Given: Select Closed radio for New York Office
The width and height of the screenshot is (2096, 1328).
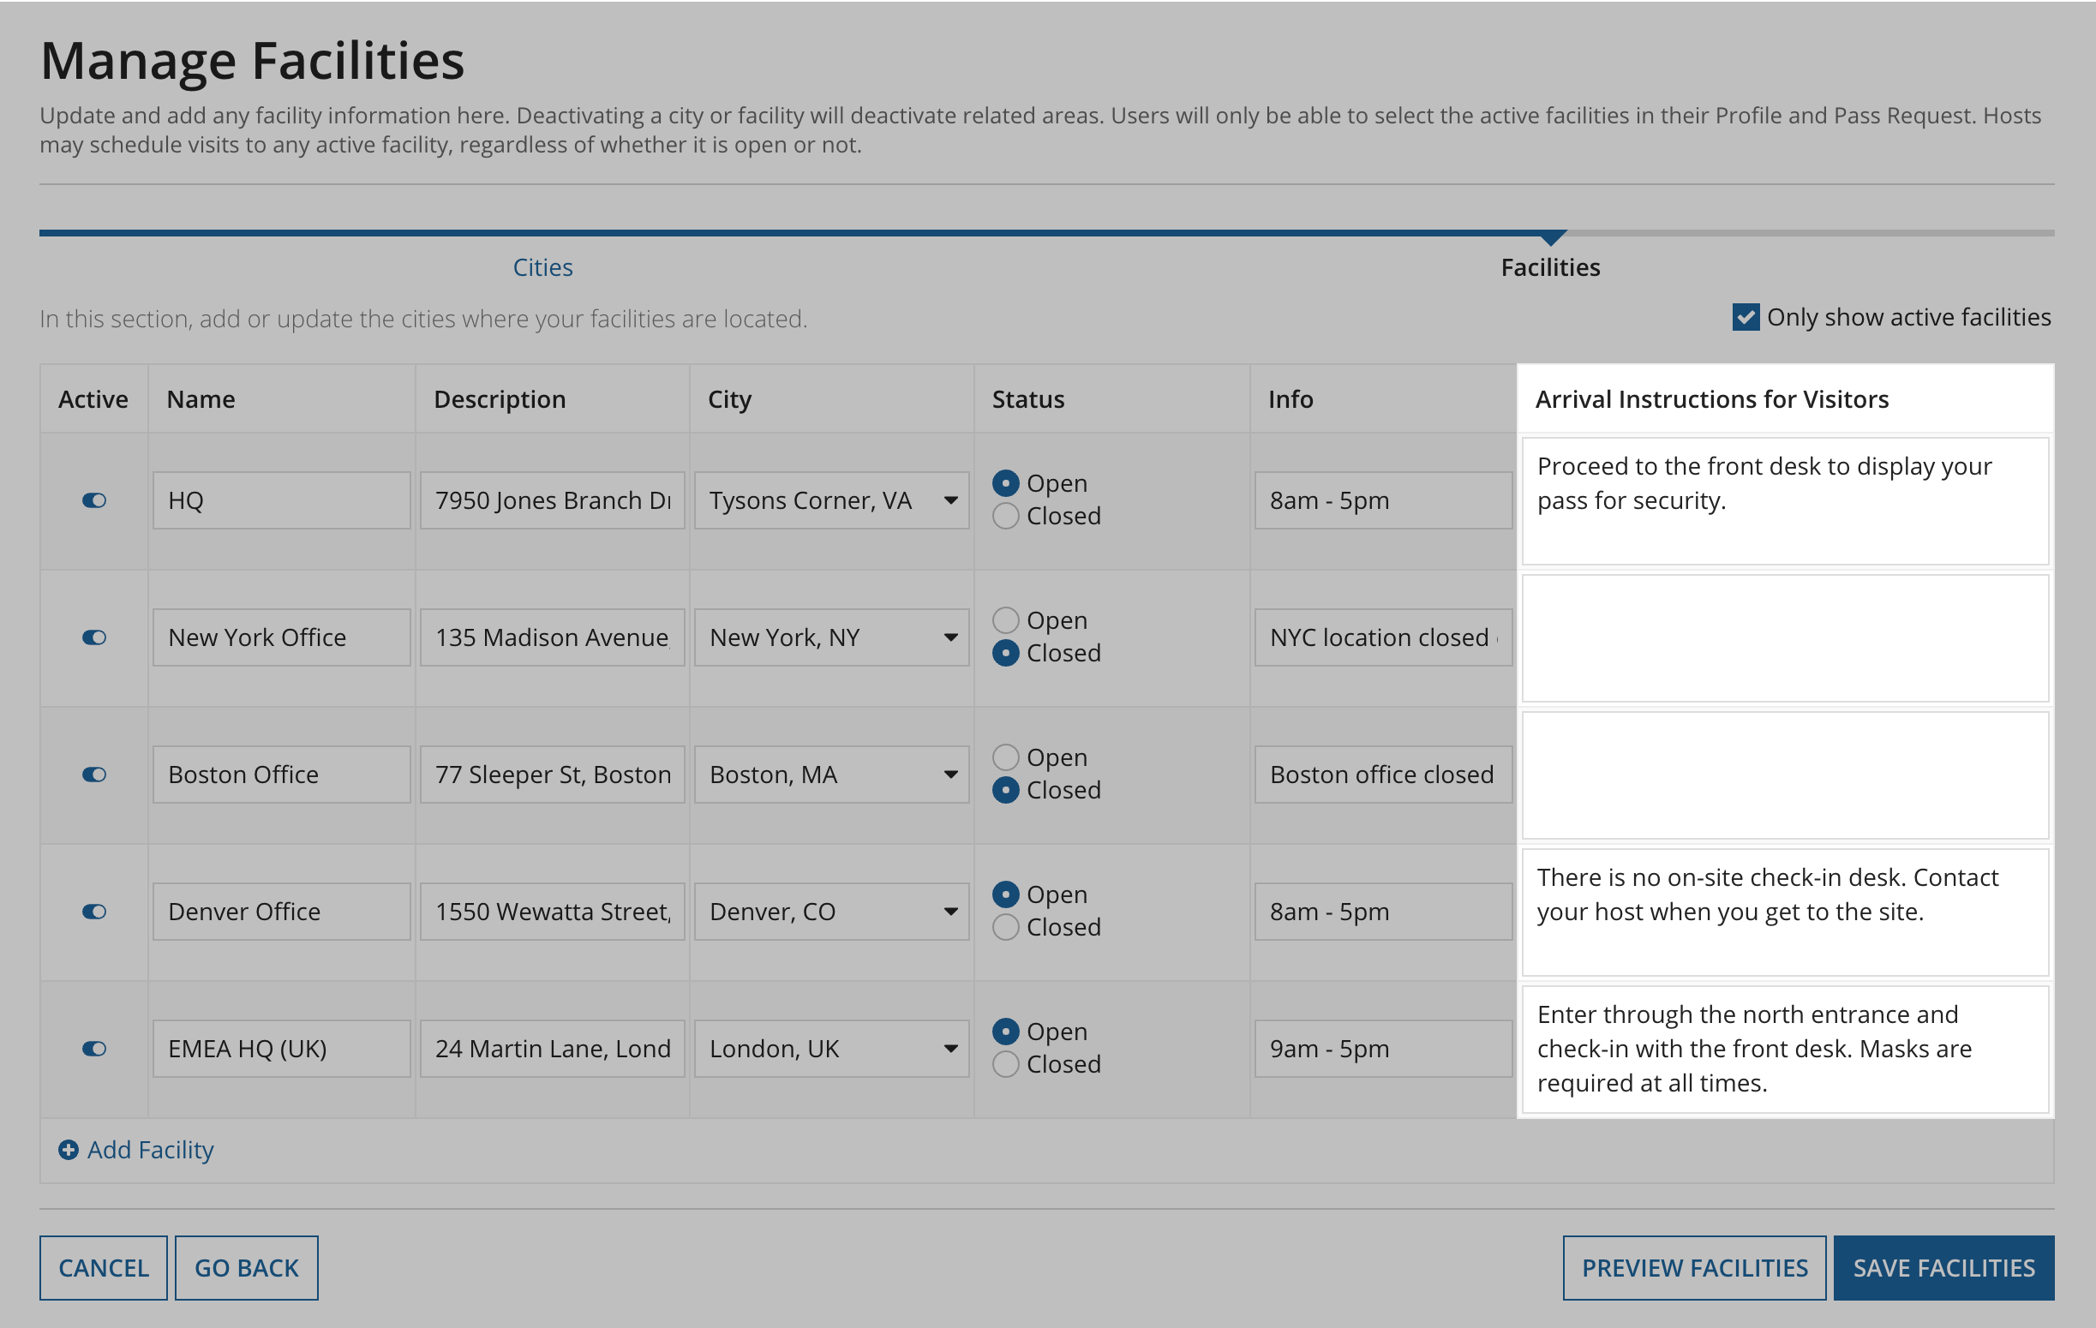Looking at the screenshot, I should point(1005,653).
